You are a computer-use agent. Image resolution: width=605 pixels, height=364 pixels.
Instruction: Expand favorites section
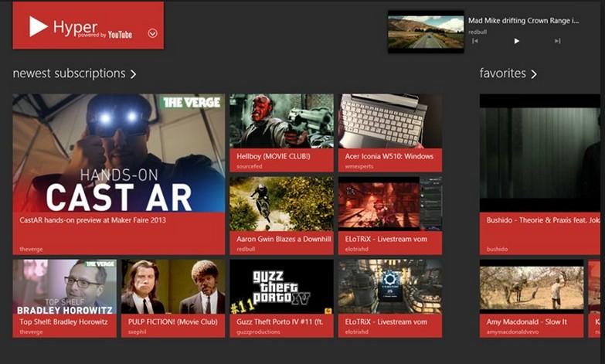point(534,73)
